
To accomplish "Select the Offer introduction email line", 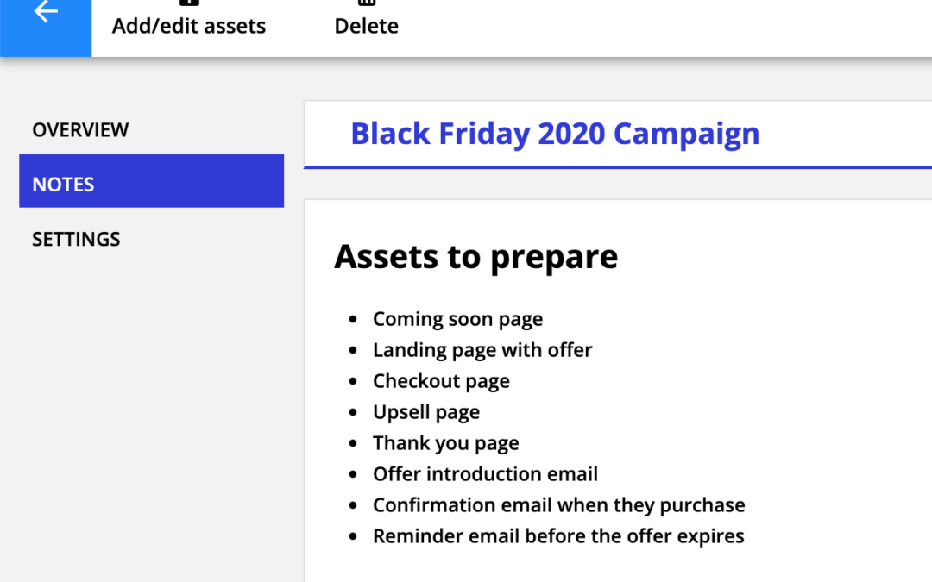I will [485, 474].
